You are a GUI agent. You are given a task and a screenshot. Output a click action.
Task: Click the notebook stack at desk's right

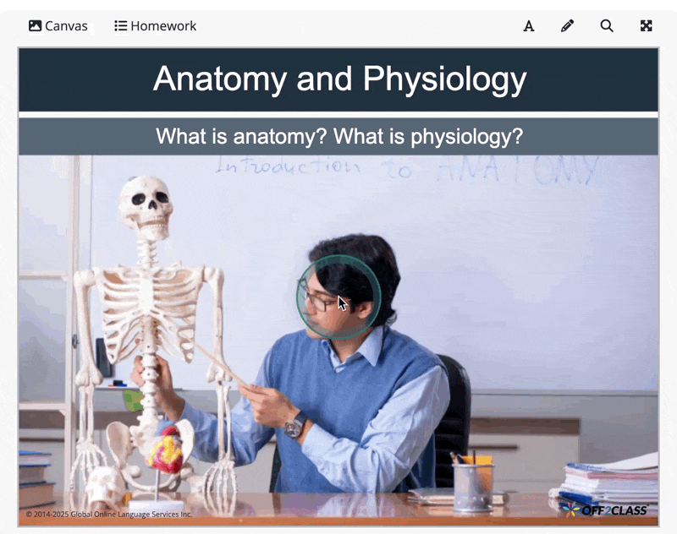click(608, 481)
